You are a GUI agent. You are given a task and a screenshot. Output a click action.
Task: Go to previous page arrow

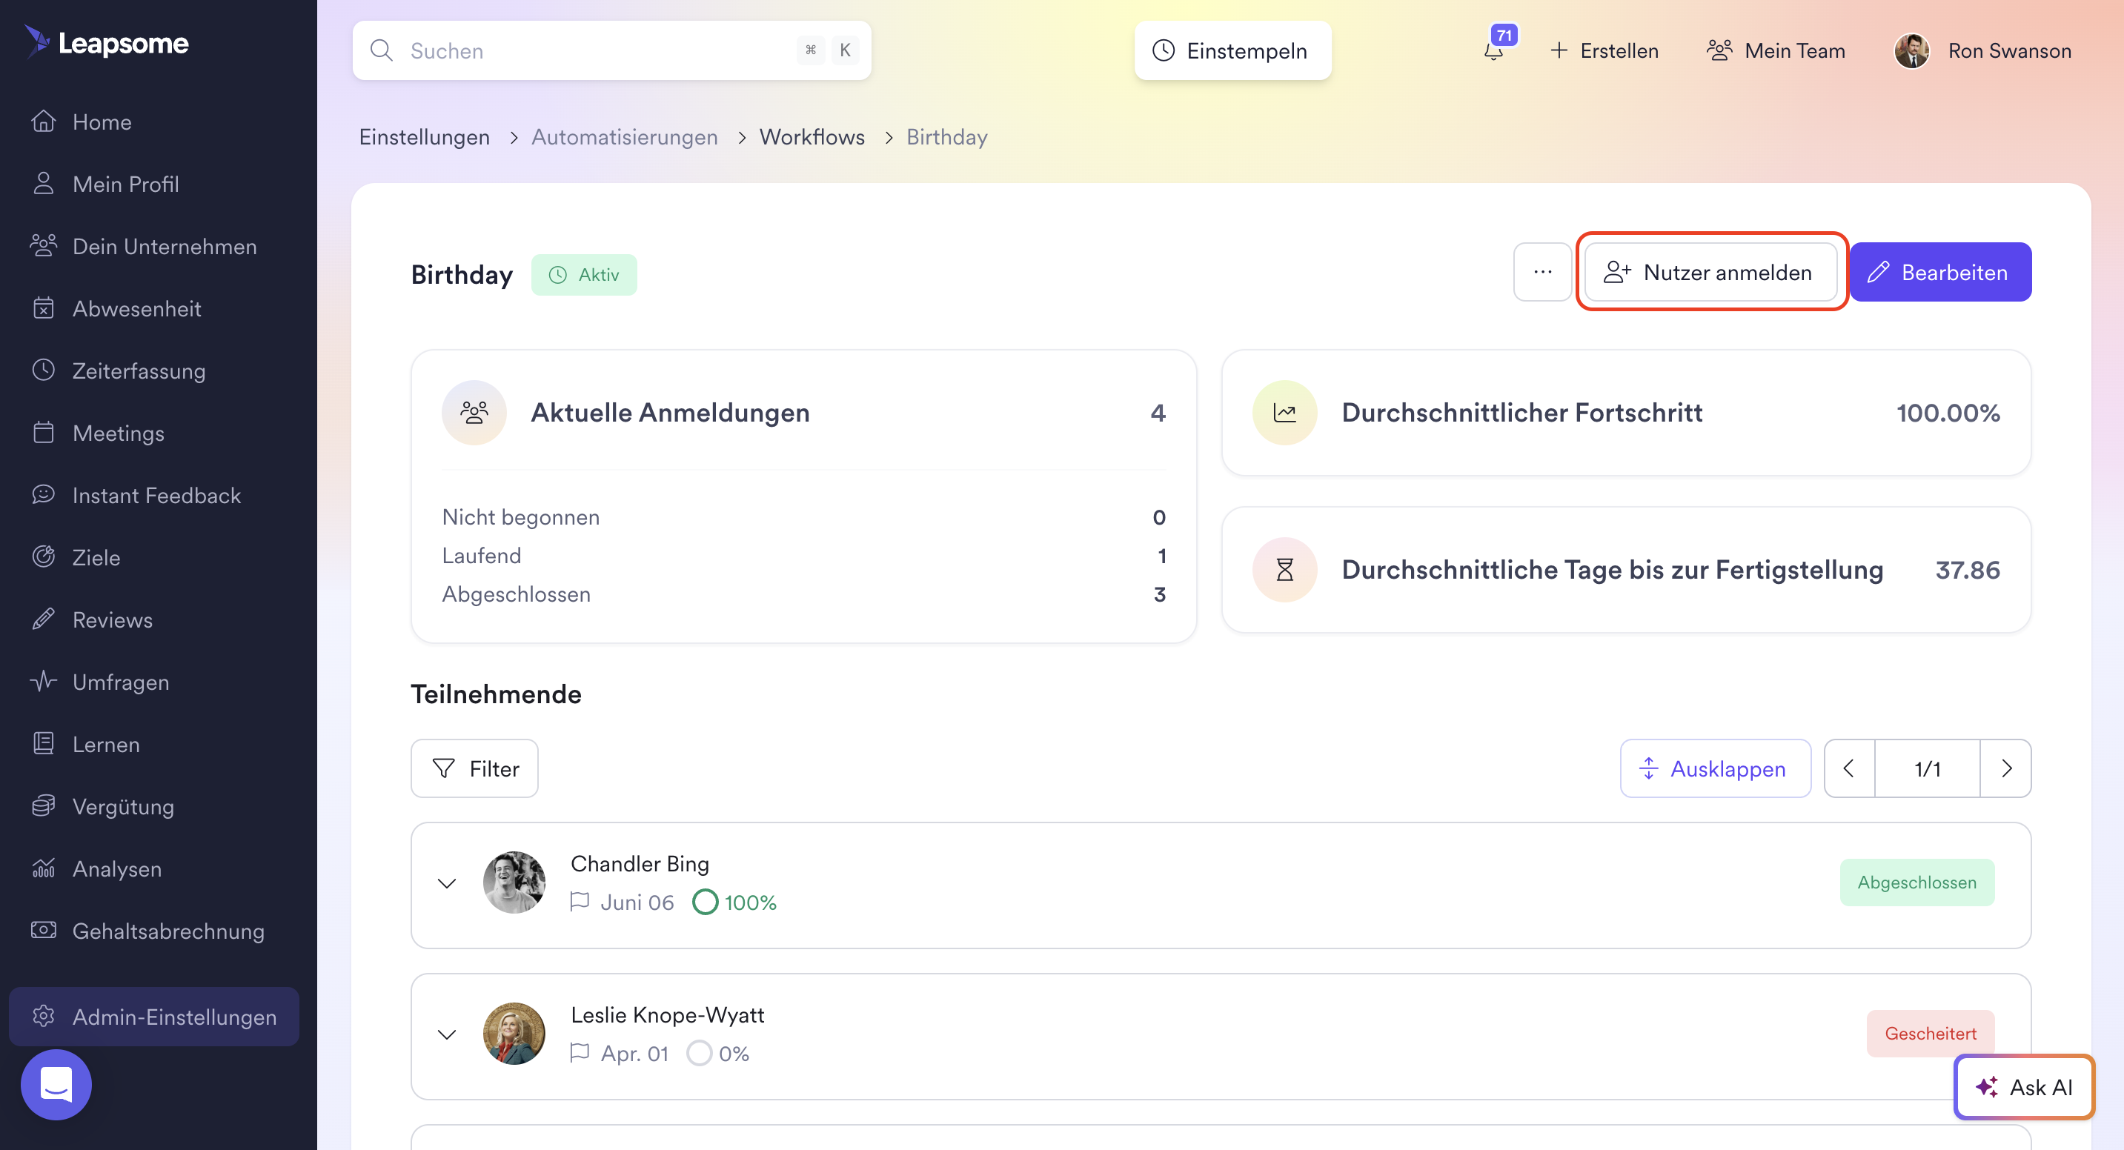tap(1850, 768)
